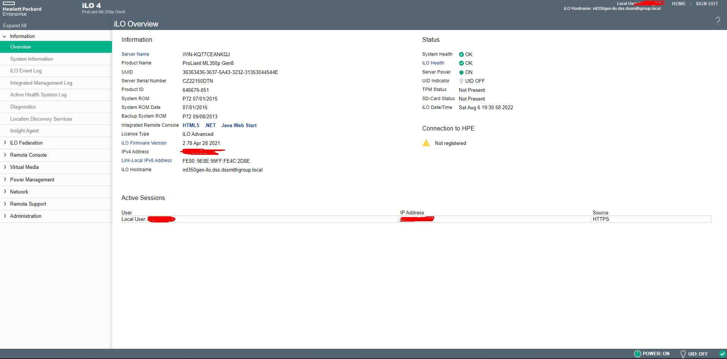727x359 pixels.
Task: Click the Not registered status text
Action: tap(450, 143)
